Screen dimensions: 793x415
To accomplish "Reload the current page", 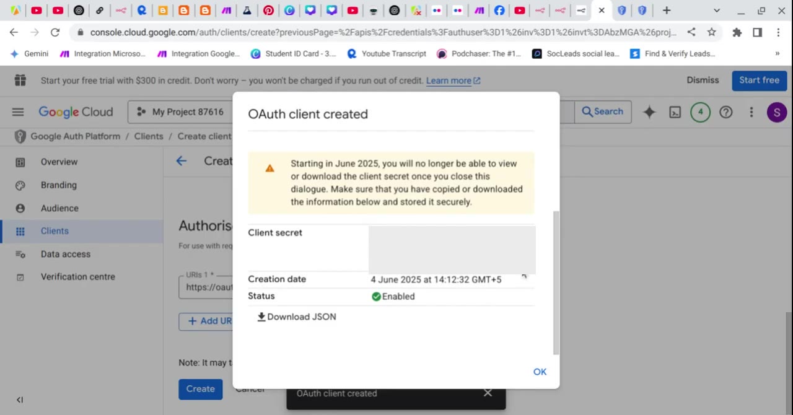I will pyautogui.click(x=55, y=32).
